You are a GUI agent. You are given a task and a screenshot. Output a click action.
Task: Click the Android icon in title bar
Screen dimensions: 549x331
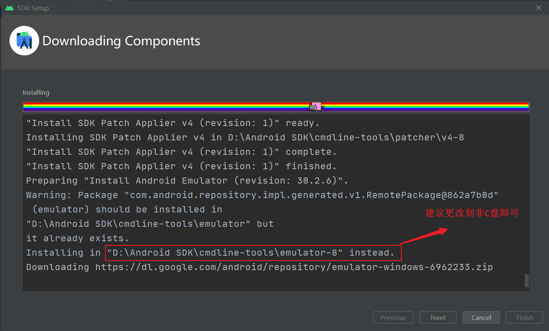(9, 8)
